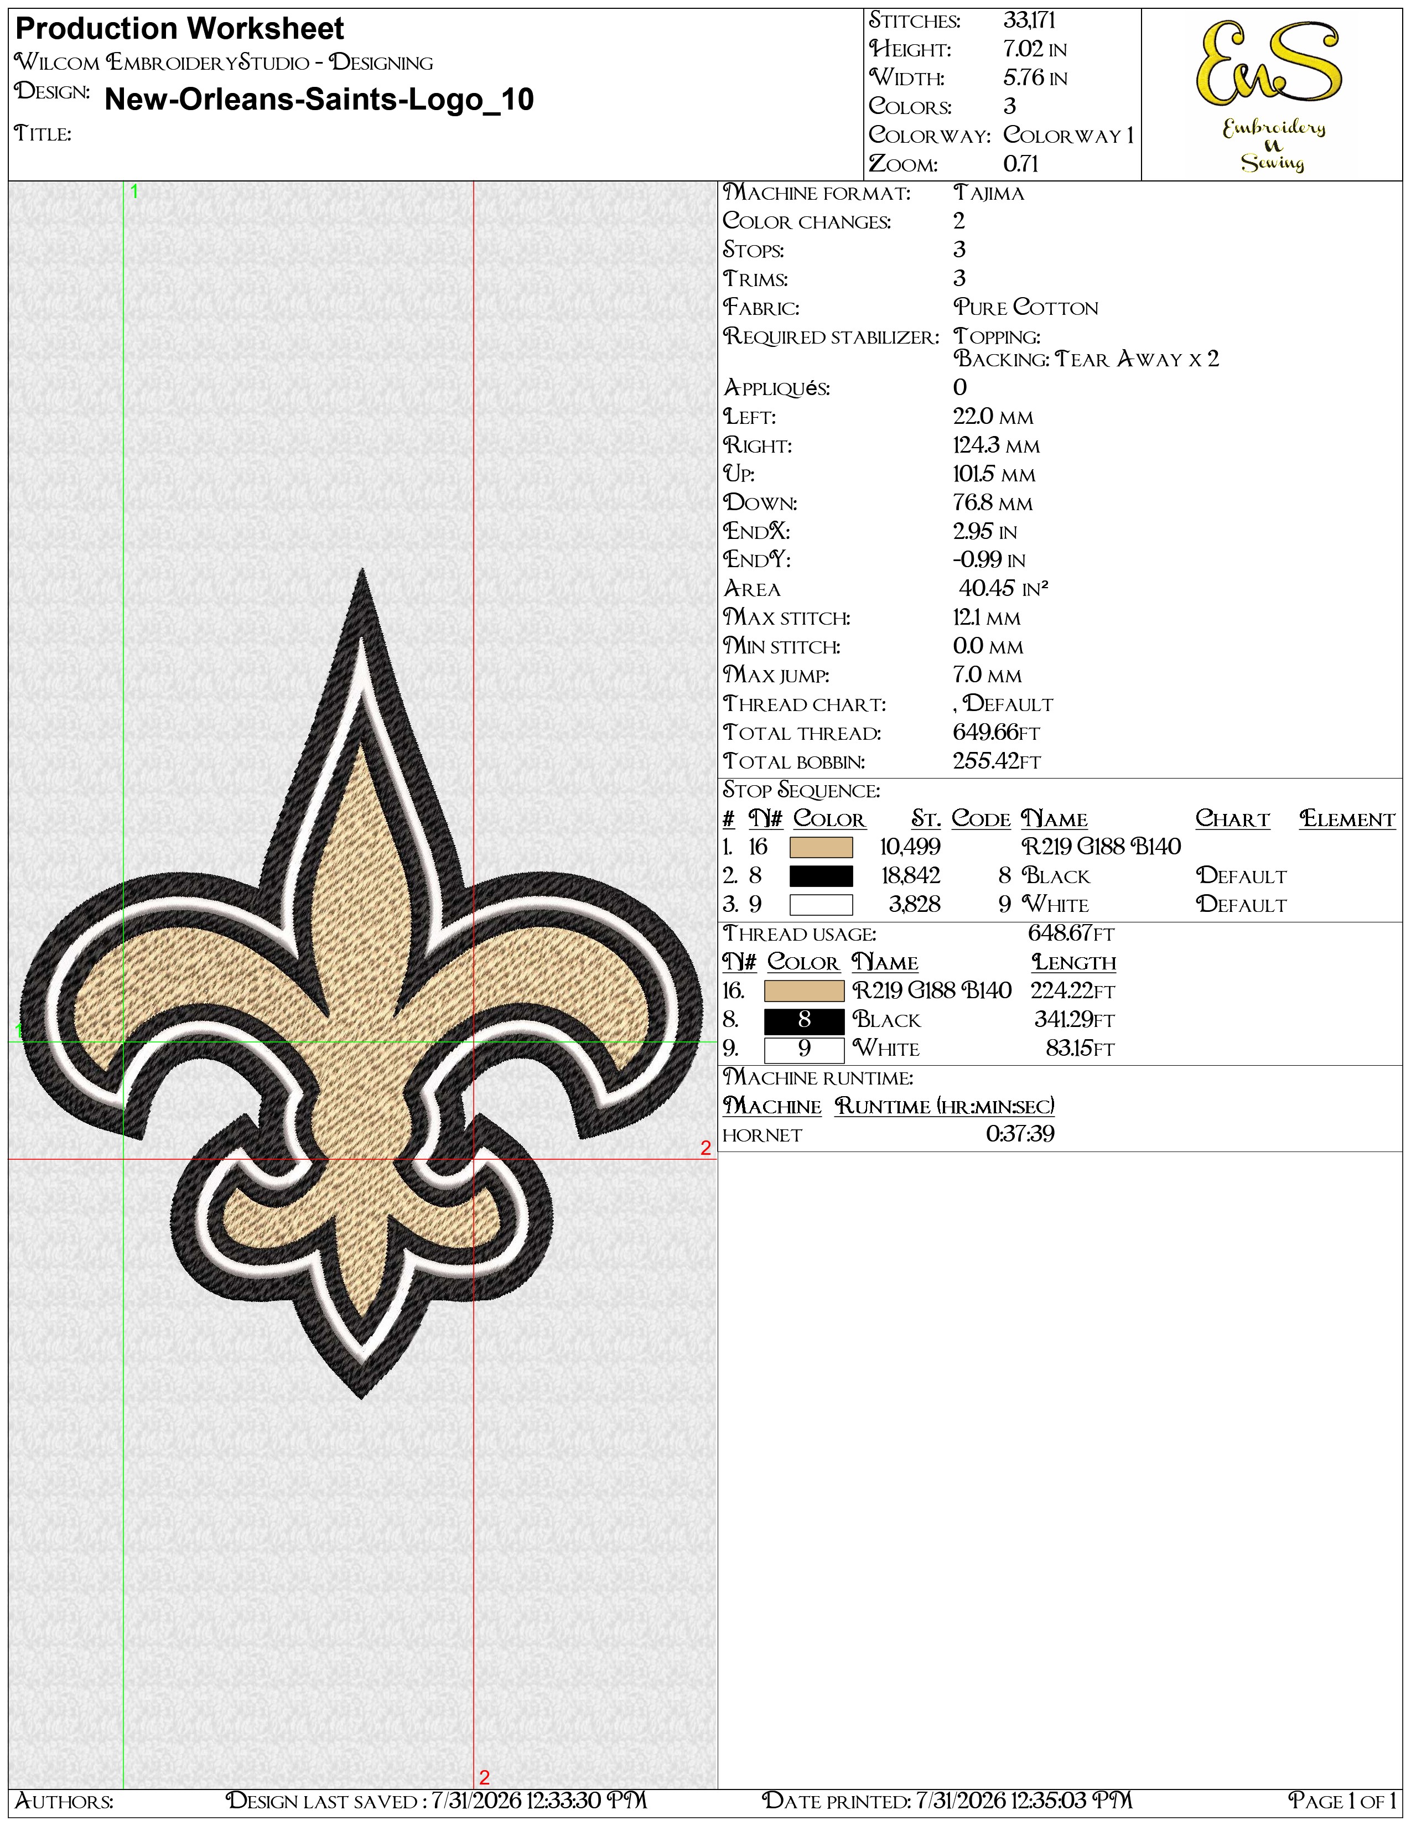Viewport: 1411px width, 1826px height.
Task: Click the "hornet" machine name
Action: (x=762, y=1134)
